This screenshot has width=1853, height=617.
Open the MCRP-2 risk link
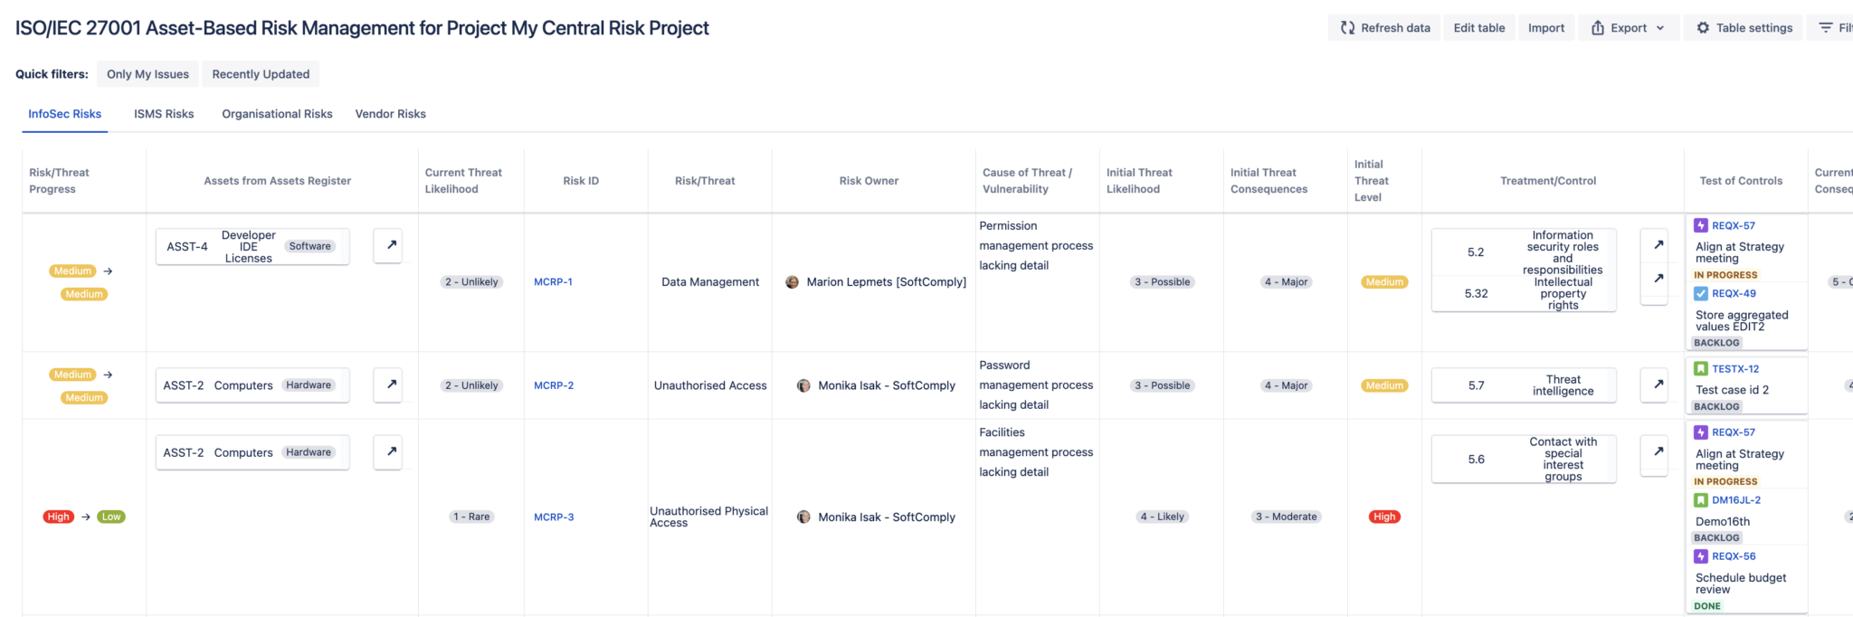pyautogui.click(x=554, y=385)
